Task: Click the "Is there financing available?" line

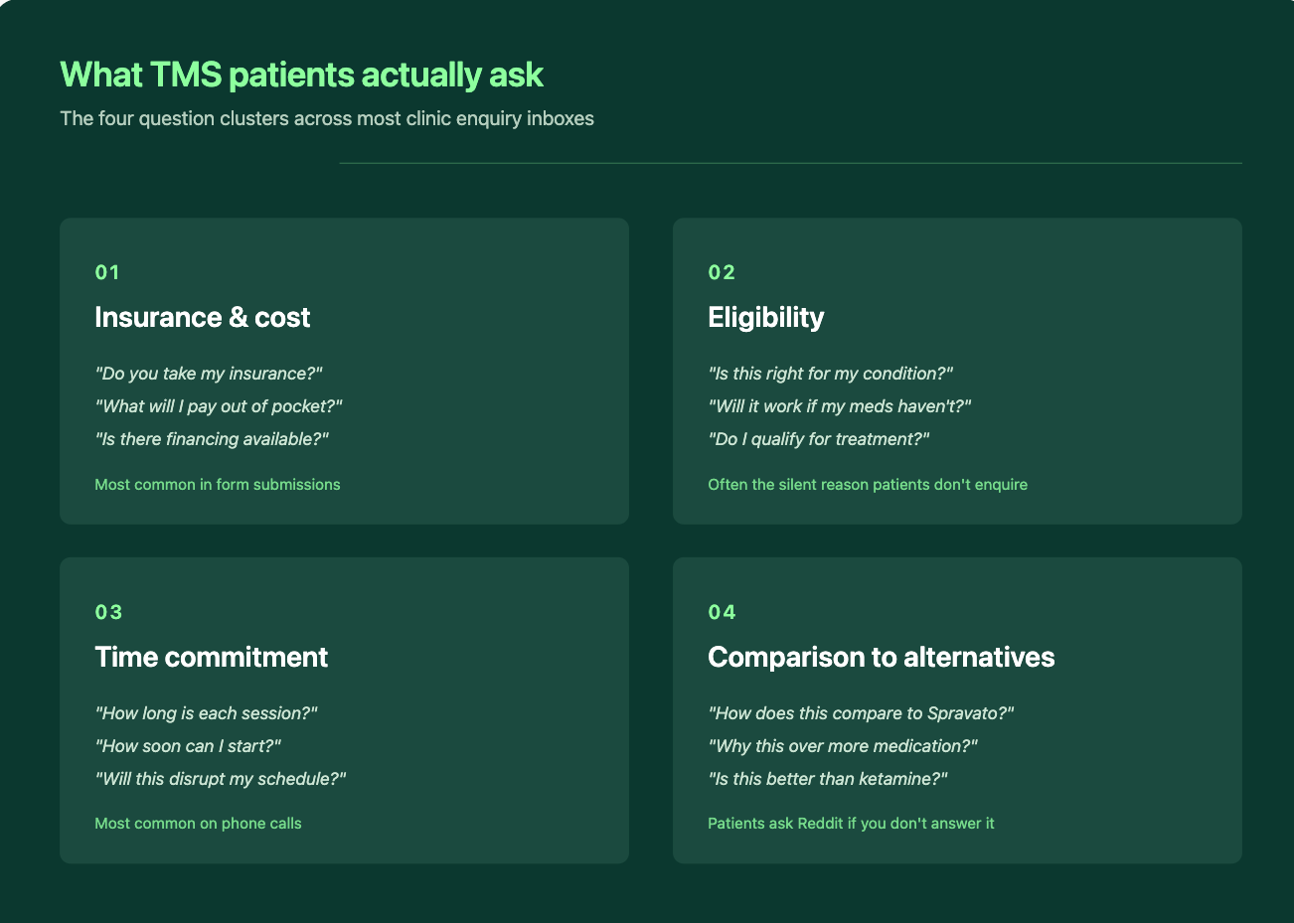Action: click(212, 439)
